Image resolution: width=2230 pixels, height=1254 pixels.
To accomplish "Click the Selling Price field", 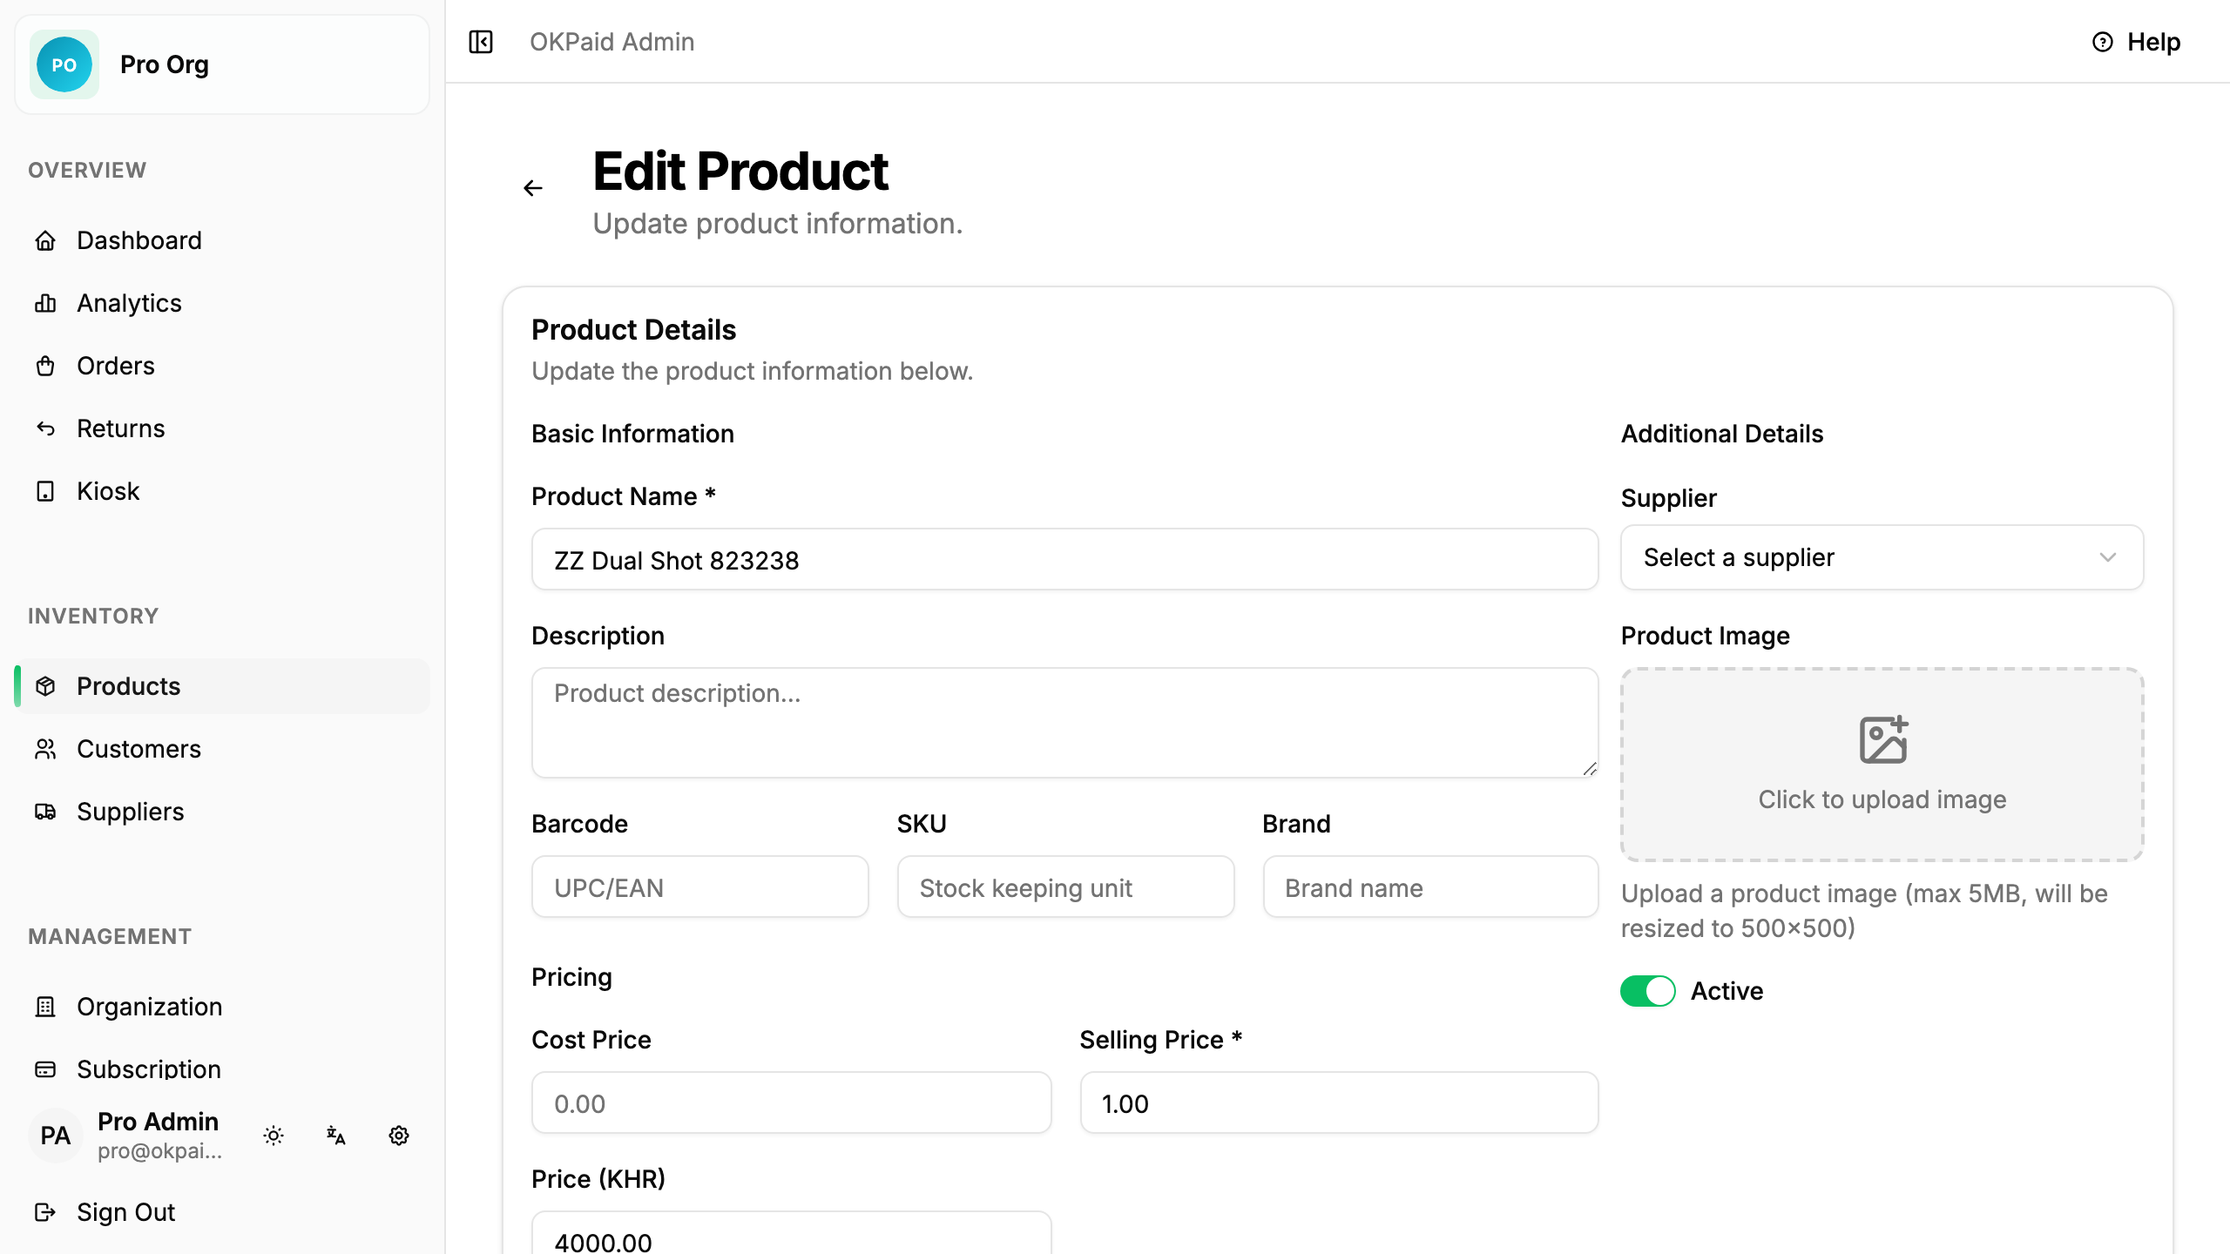I will point(1339,1103).
